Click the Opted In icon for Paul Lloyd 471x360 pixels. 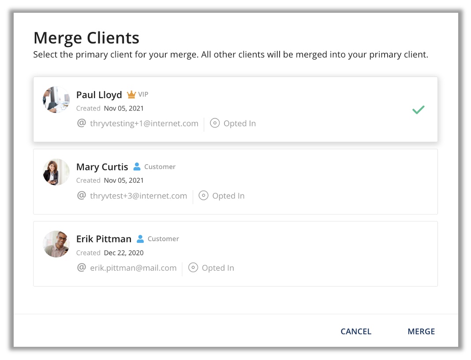pos(215,123)
